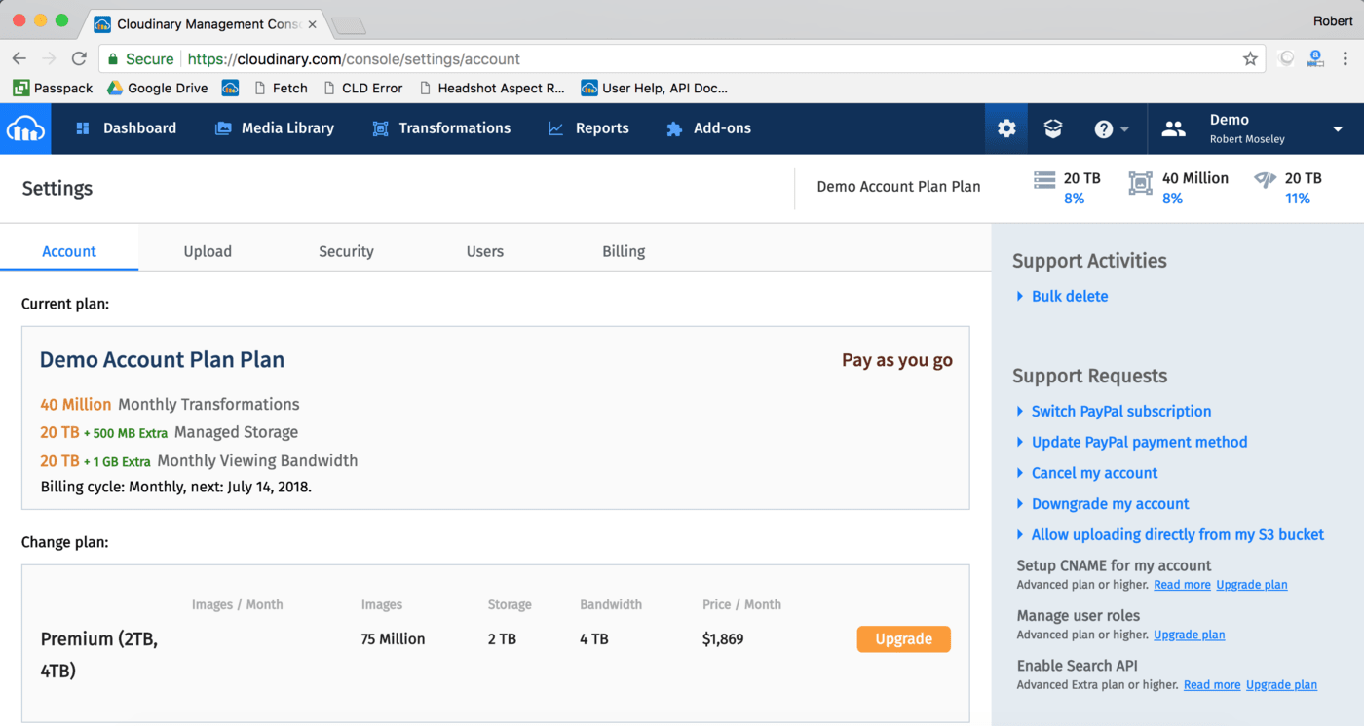Open the Dashboard page
The image size is (1364, 726).
pyautogui.click(x=127, y=128)
